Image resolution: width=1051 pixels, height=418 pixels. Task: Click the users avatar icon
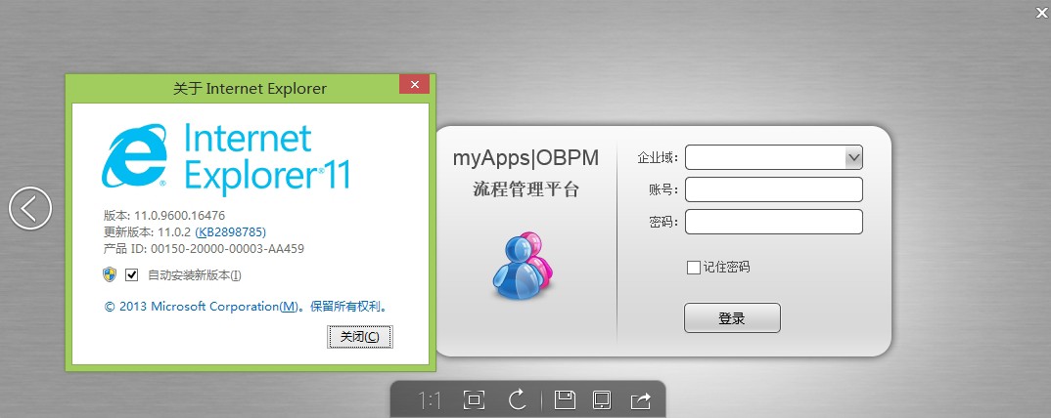(x=524, y=265)
